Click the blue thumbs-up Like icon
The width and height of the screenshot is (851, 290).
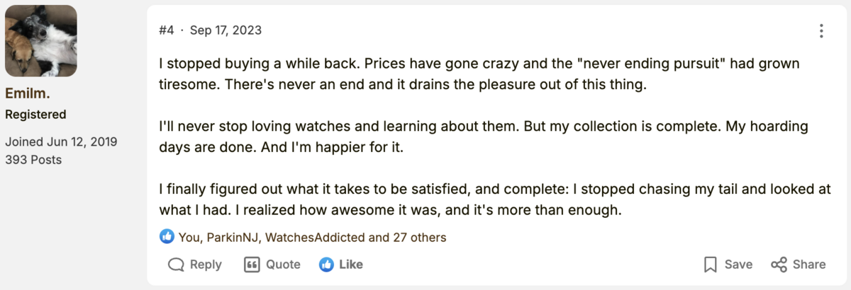(x=327, y=265)
